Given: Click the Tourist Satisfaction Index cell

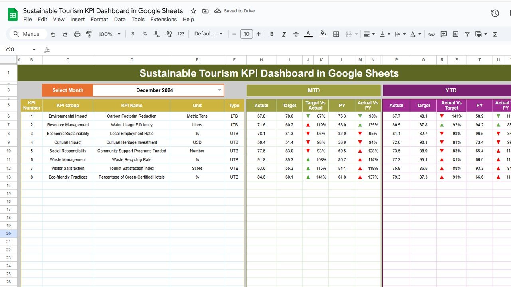Looking at the screenshot, I should coord(132,169).
